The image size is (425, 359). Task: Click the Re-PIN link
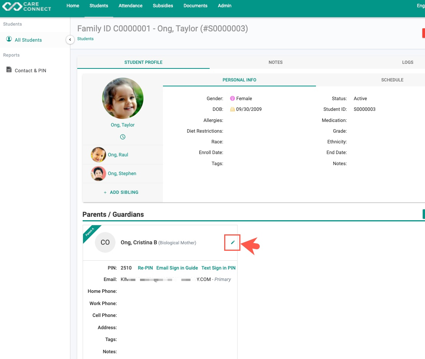tap(145, 268)
